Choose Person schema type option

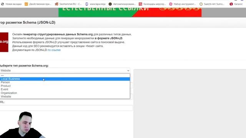pyautogui.click(x=65, y=82)
